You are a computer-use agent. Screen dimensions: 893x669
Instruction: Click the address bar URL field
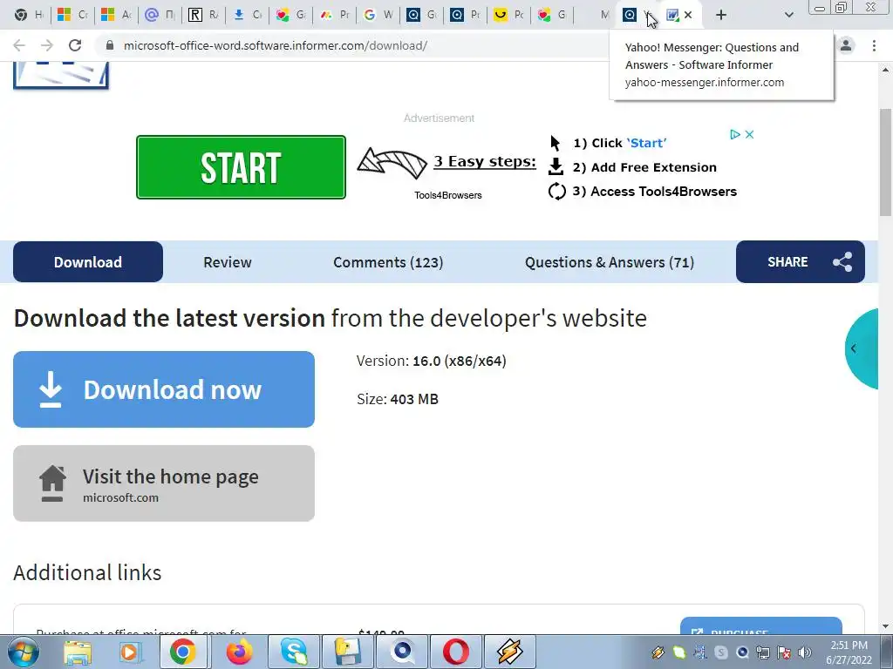[x=353, y=45]
